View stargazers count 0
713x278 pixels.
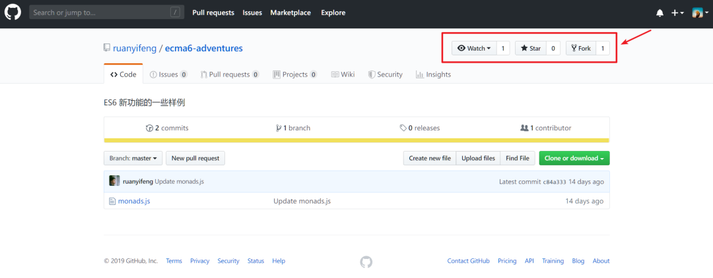point(553,48)
